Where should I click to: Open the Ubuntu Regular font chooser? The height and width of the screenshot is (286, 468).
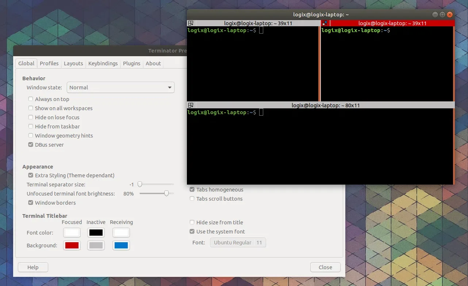coord(238,243)
